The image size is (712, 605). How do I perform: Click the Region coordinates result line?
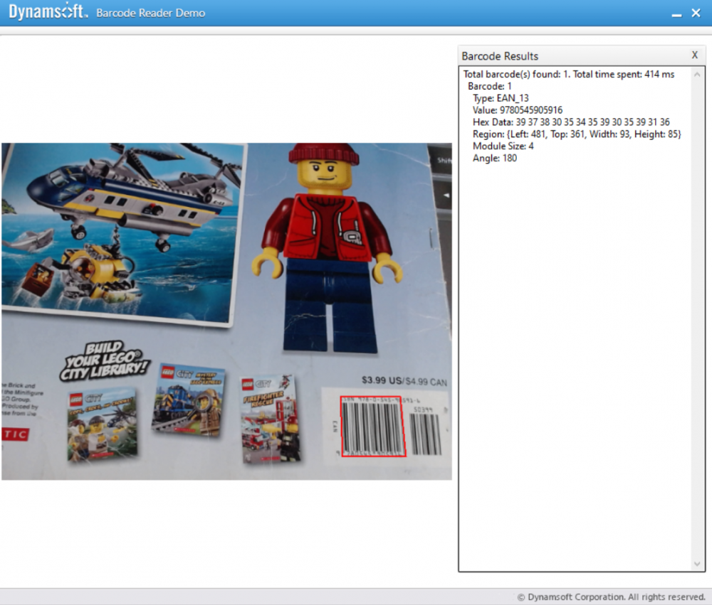[577, 134]
